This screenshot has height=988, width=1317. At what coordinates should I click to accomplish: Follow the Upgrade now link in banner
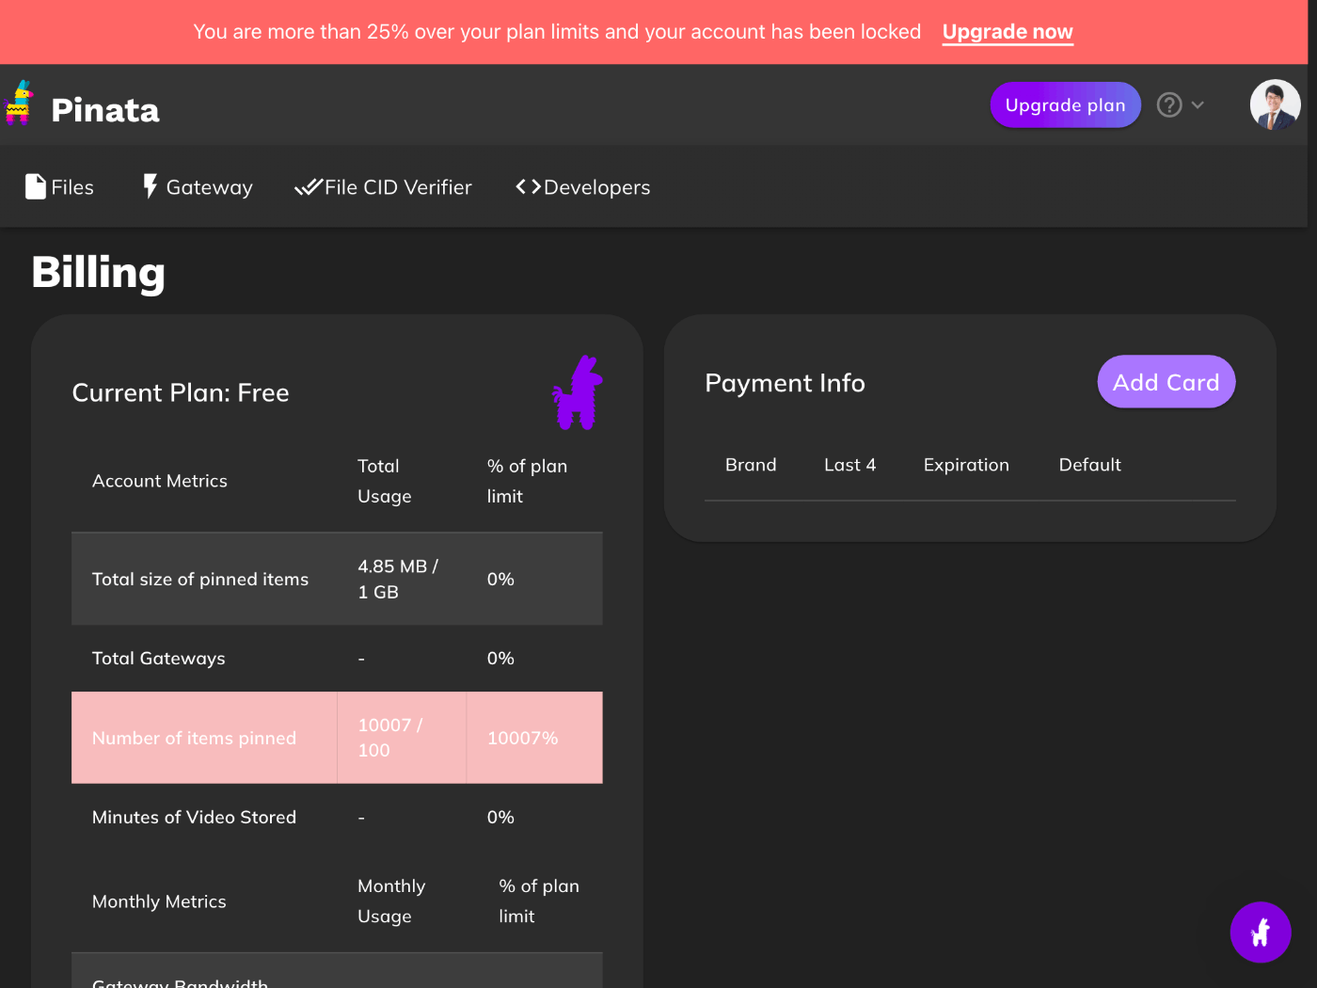pos(1008,32)
